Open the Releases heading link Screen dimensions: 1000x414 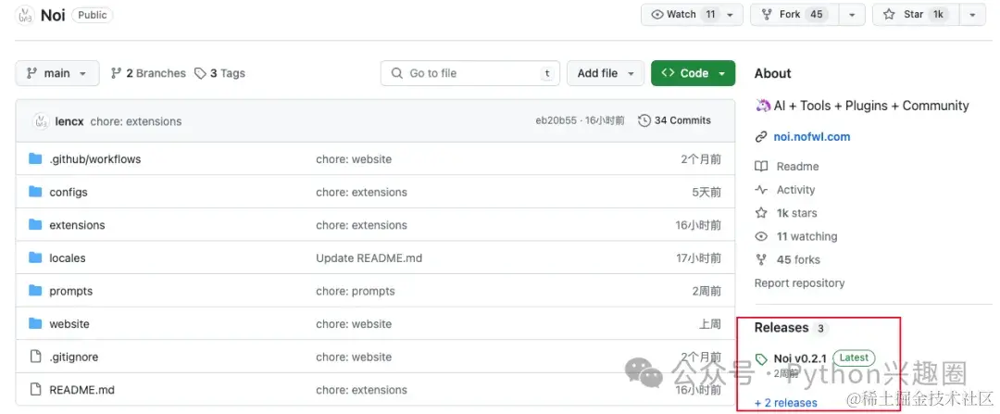point(781,328)
